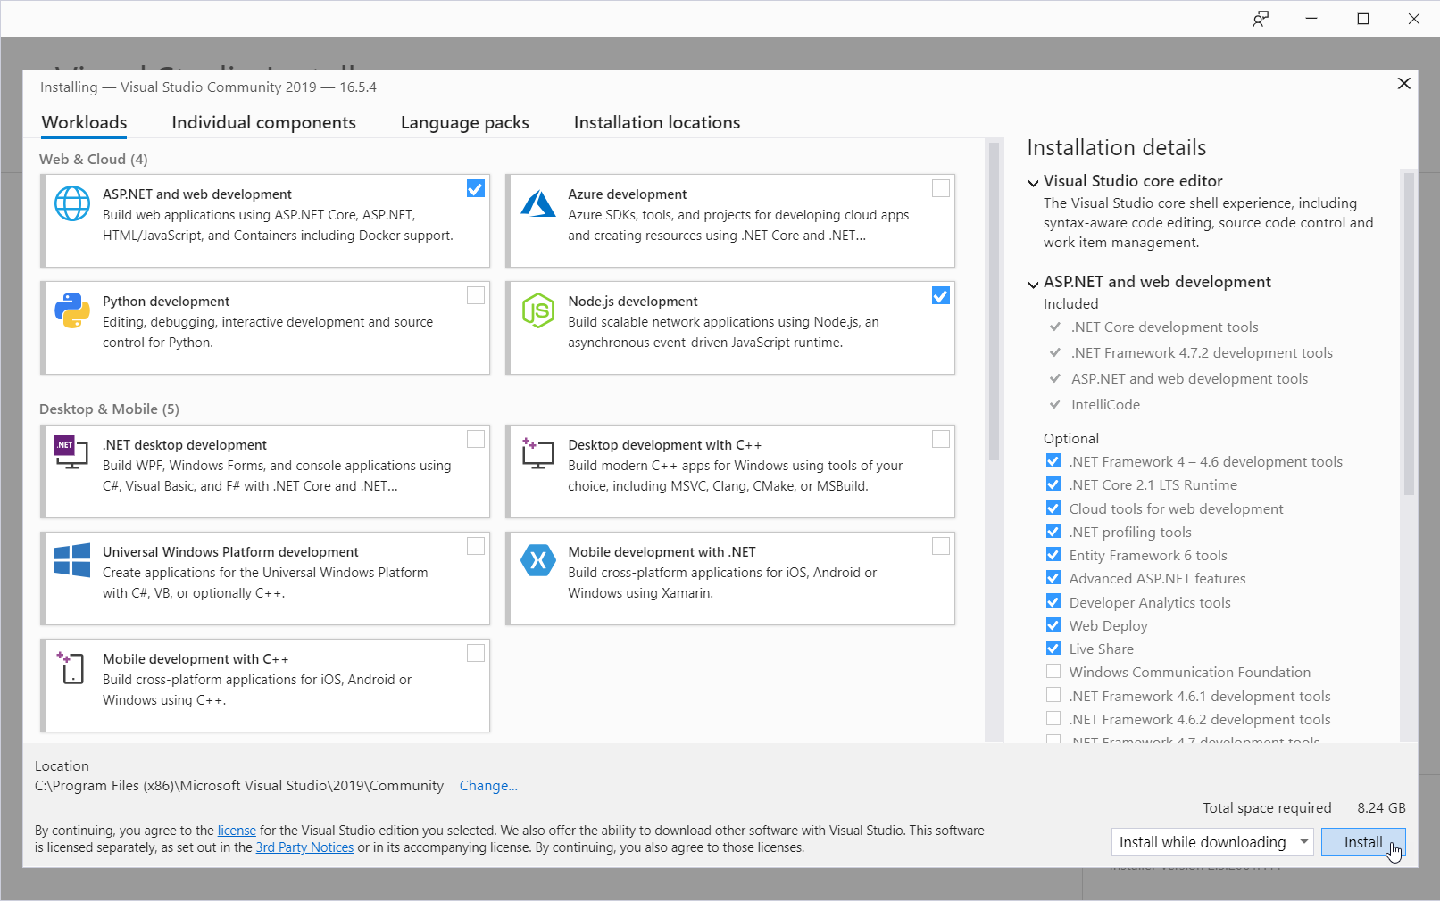Uncheck ASP.NET and web development workload
Image resolution: width=1440 pixels, height=901 pixels.
(x=476, y=188)
